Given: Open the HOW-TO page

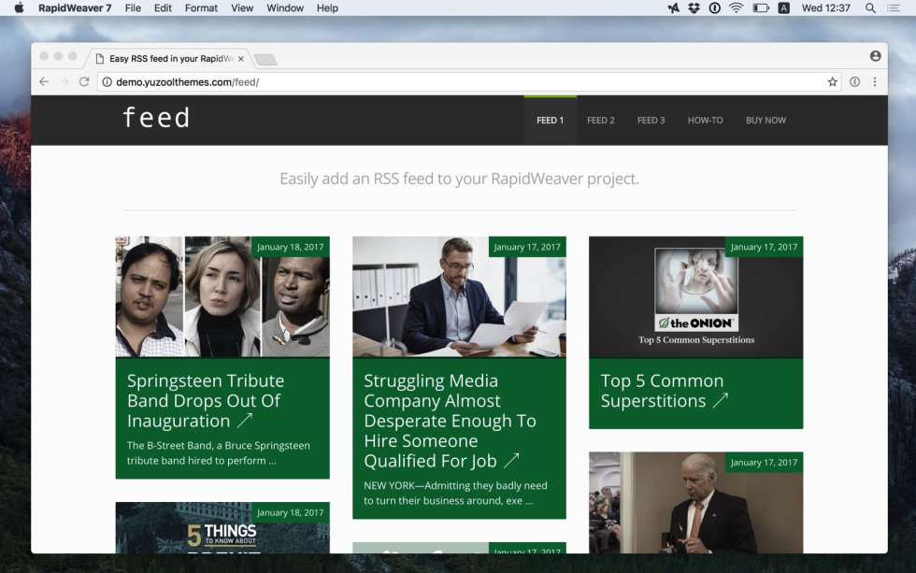Looking at the screenshot, I should (x=705, y=121).
